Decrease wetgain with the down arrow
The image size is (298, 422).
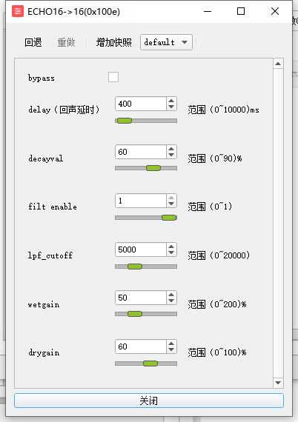(x=171, y=301)
